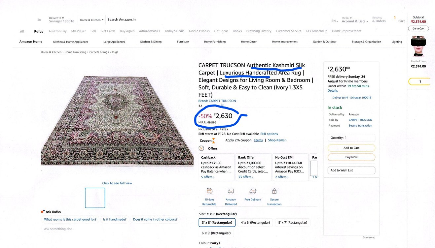
Task: Select Furniture from the Amazon Home menu
Action: [183, 42]
